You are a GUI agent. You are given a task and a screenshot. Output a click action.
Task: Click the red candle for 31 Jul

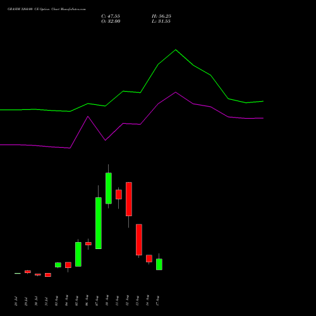click(x=48, y=275)
